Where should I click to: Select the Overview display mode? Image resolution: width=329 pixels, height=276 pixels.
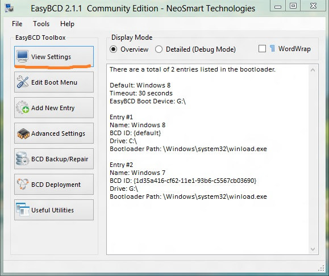coord(113,49)
